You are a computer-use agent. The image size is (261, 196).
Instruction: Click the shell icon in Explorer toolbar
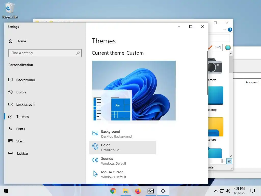(x=228, y=47)
